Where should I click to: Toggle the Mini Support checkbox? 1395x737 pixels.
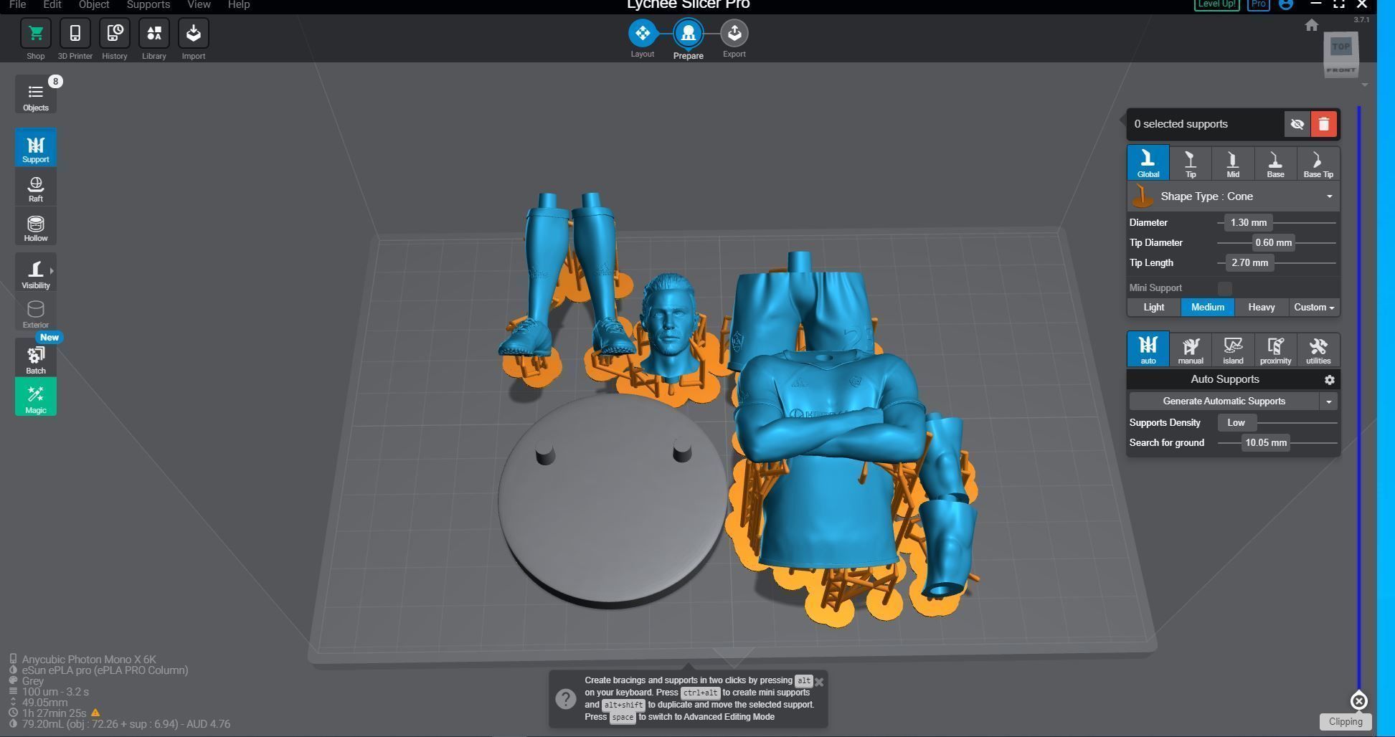[x=1224, y=288]
